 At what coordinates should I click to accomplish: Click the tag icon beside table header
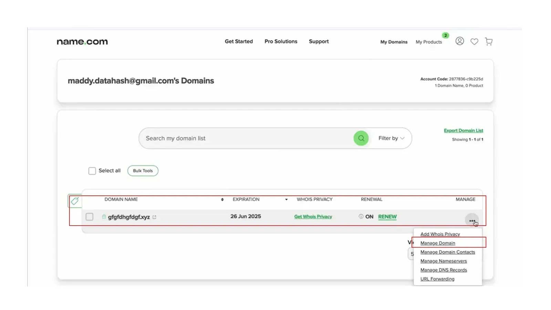pos(75,201)
